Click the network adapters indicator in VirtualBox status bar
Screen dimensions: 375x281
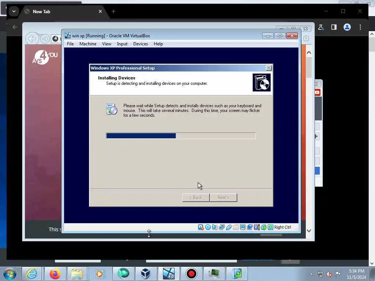222,227
